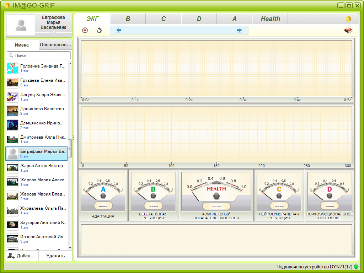Select patient Дагунц Клара Яковл...
The height and width of the screenshot is (273, 364).
click(37, 97)
